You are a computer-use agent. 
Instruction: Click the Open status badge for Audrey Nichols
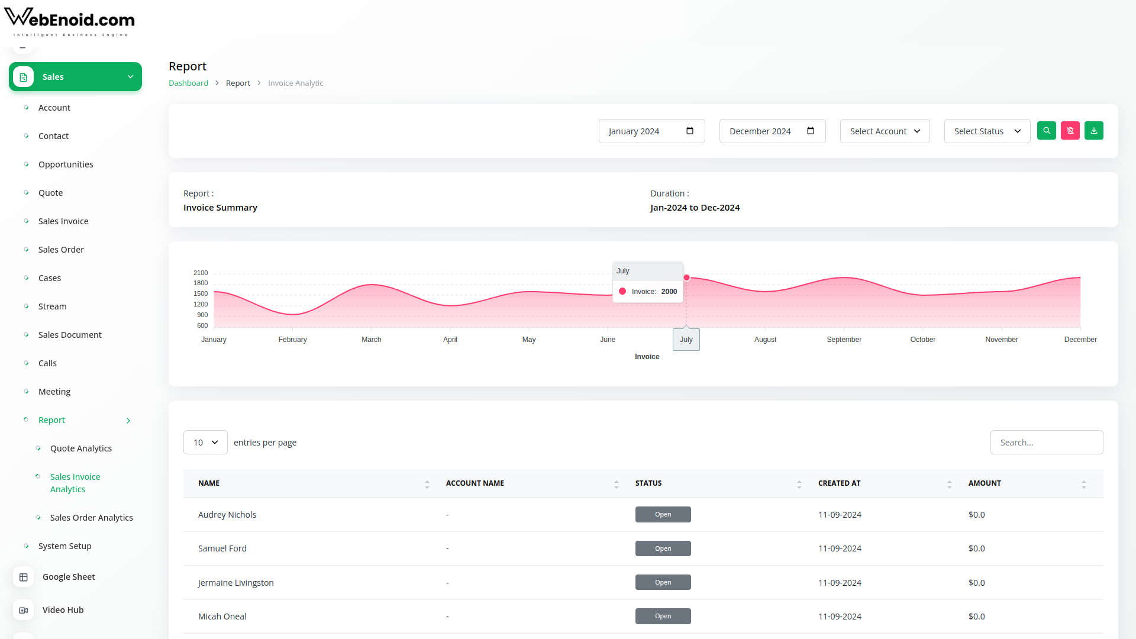tap(663, 515)
